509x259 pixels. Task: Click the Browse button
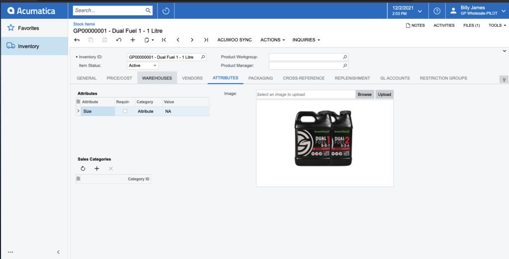click(x=364, y=94)
